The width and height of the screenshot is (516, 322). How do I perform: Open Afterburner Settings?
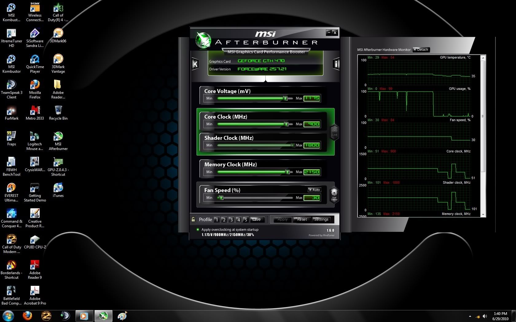point(321,219)
